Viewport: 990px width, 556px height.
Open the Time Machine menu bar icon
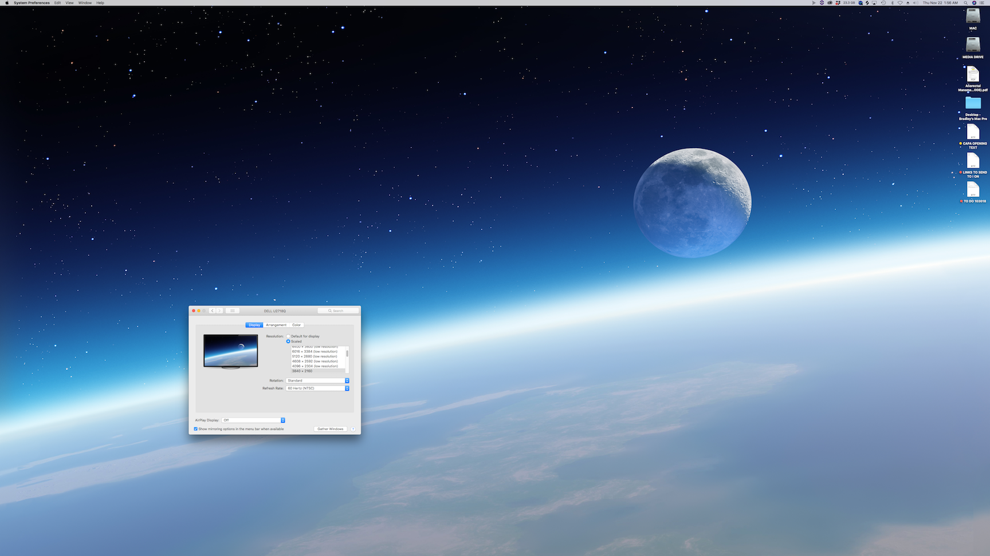click(x=883, y=3)
